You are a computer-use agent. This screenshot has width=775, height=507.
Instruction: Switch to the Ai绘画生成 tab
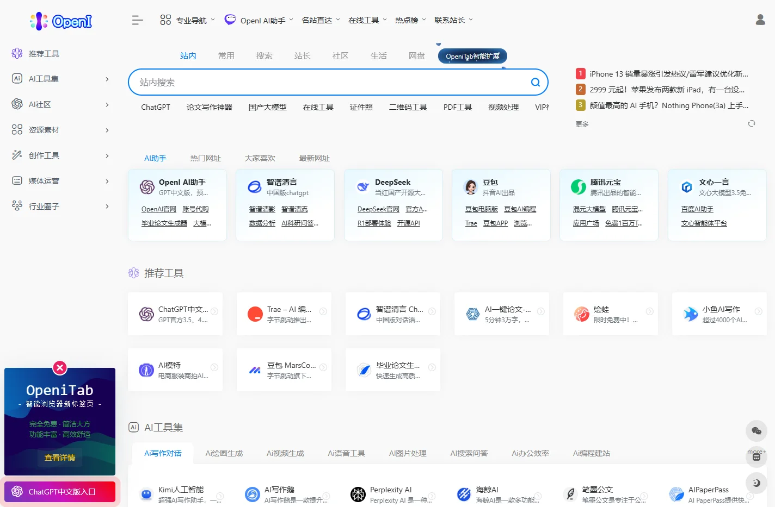pyautogui.click(x=224, y=453)
